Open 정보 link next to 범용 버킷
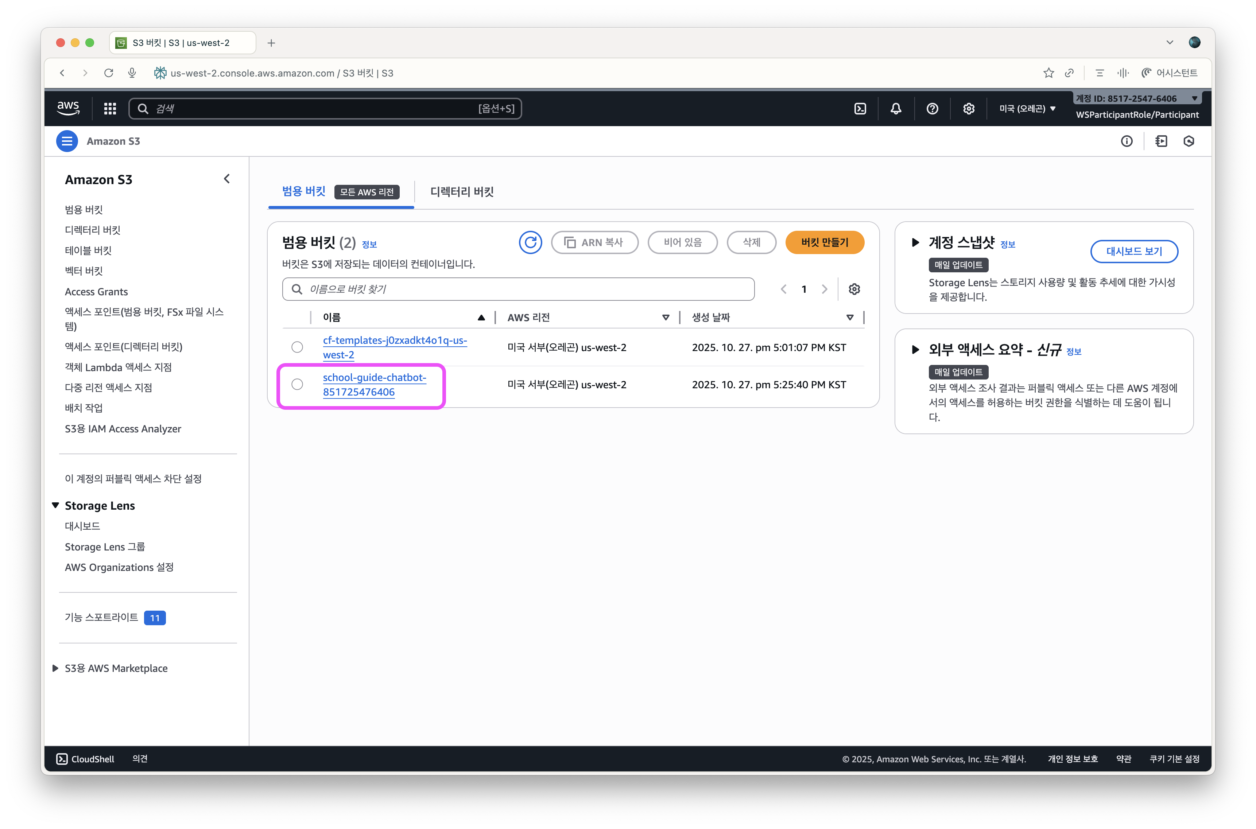1256x829 pixels. click(x=369, y=244)
